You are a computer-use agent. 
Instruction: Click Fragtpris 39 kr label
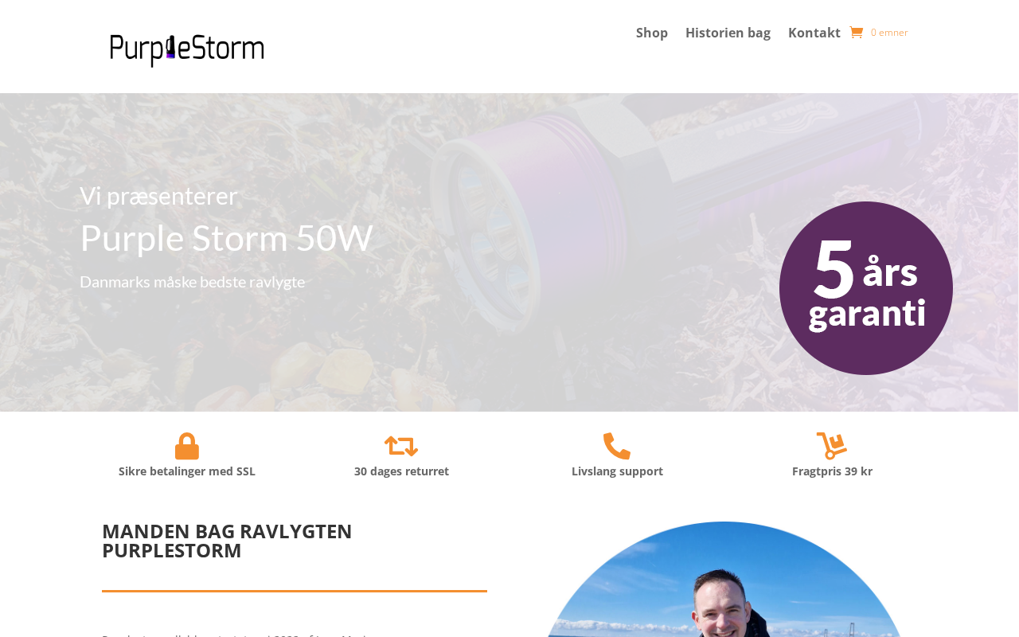pos(832,471)
